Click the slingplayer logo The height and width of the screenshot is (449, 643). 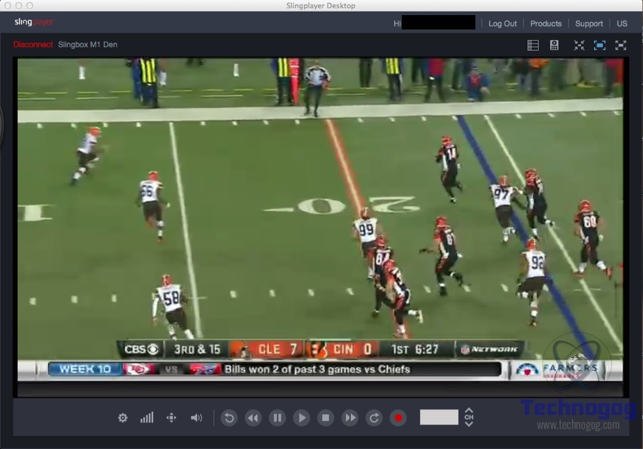point(34,22)
